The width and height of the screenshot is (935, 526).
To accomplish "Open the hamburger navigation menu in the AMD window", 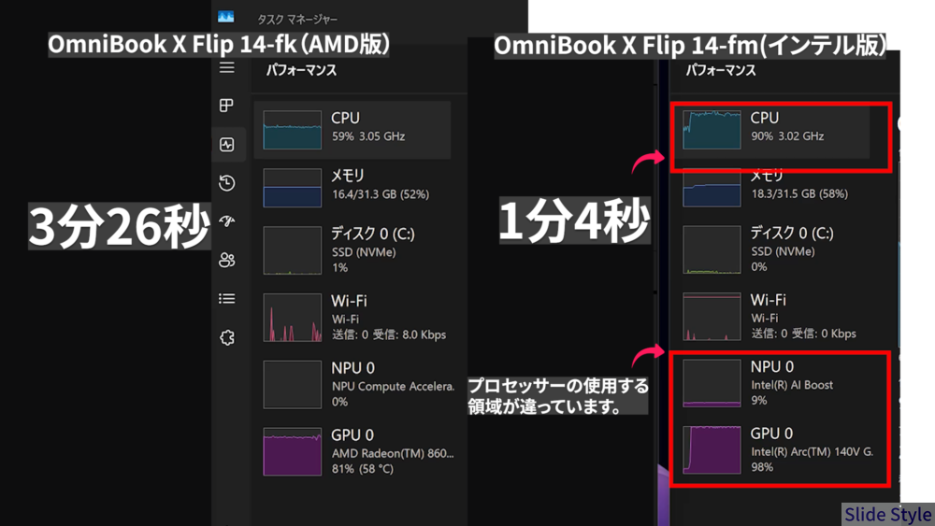I will (x=226, y=68).
